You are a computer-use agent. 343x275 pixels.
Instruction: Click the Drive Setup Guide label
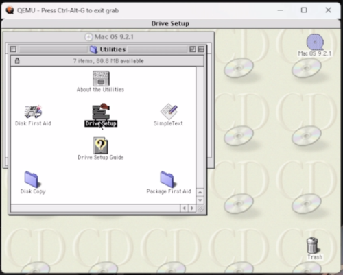coord(101,158)
